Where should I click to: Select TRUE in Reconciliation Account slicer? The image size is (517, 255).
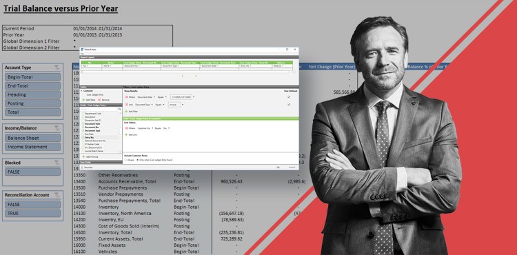[32, 213]
